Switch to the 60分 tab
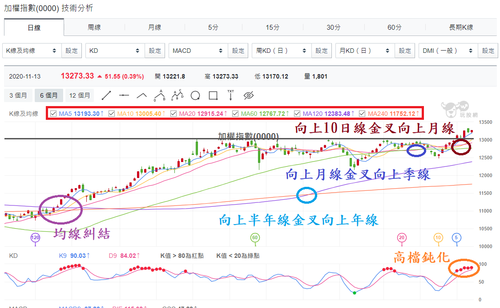The height and width of the screenshot is (308, 500). click(x=395, y=28)
